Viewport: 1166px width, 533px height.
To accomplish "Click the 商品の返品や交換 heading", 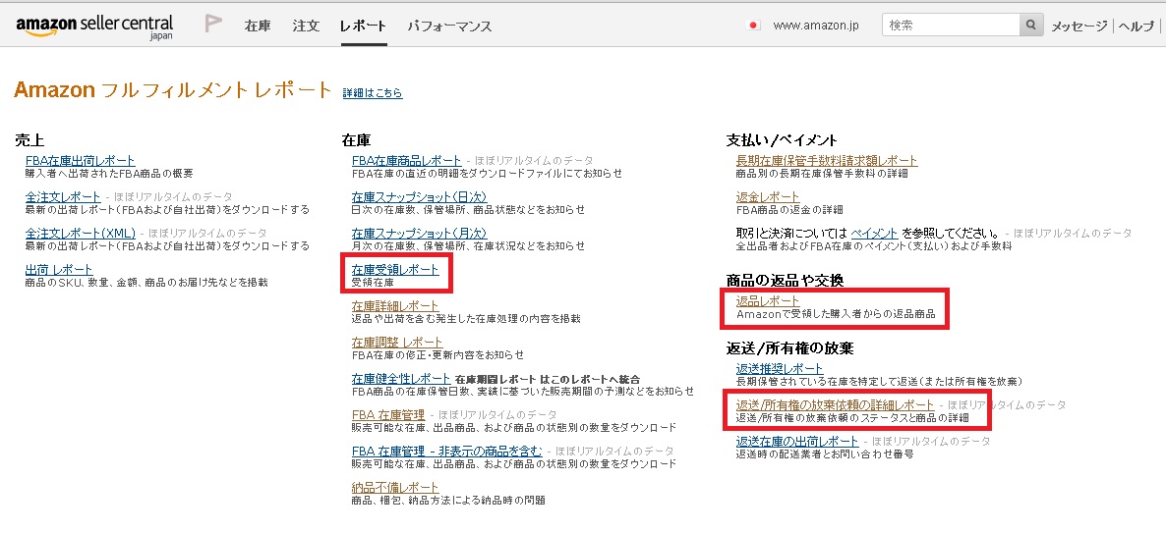I will [x=784, y=280].
